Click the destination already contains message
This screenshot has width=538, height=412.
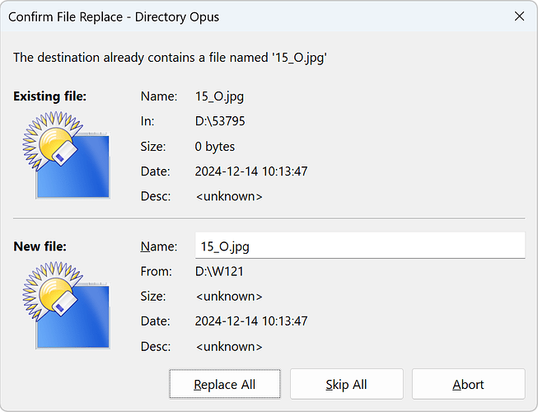[x=170, y=58]
